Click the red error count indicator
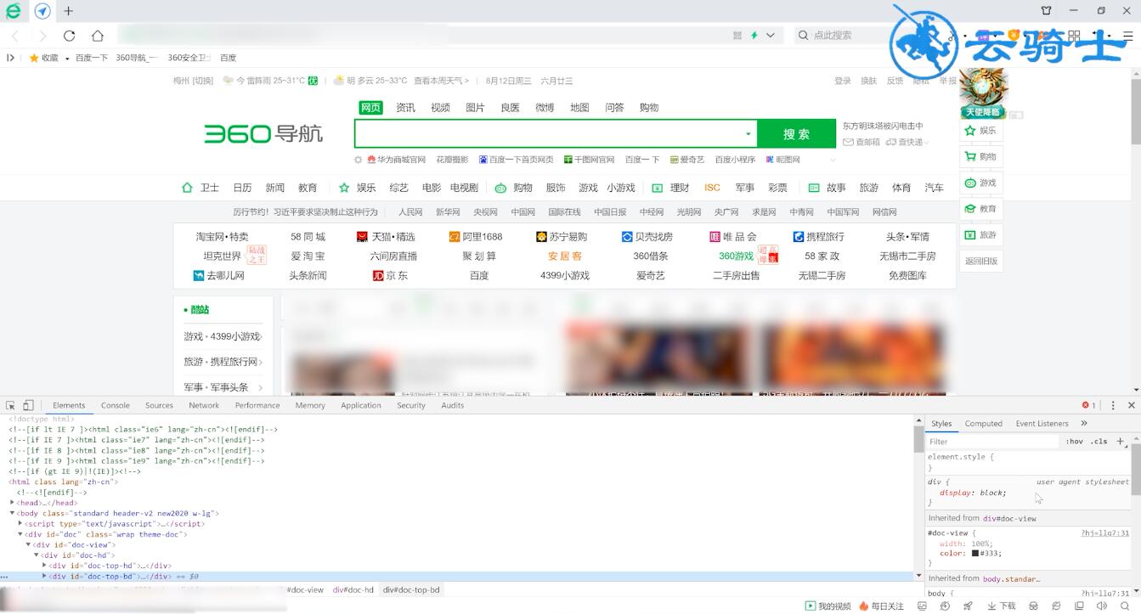This screenshot has width=1141, height=614. (1089, 405)
